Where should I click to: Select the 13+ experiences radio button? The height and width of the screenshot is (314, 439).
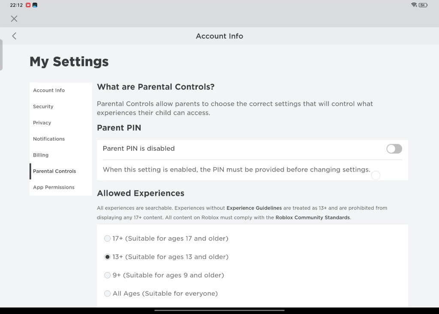coord(108,257)
